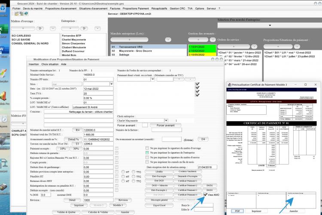
Task: Open the Recycle Bin desktop icon
Action: 3,9
